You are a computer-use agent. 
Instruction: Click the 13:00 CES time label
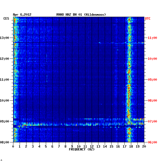4,38
